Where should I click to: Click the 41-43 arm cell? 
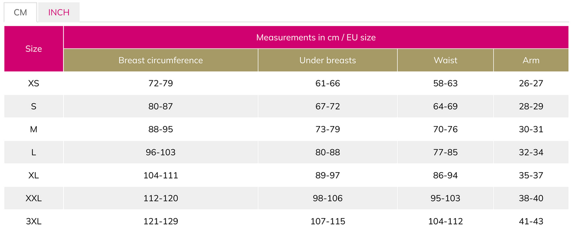531,221
